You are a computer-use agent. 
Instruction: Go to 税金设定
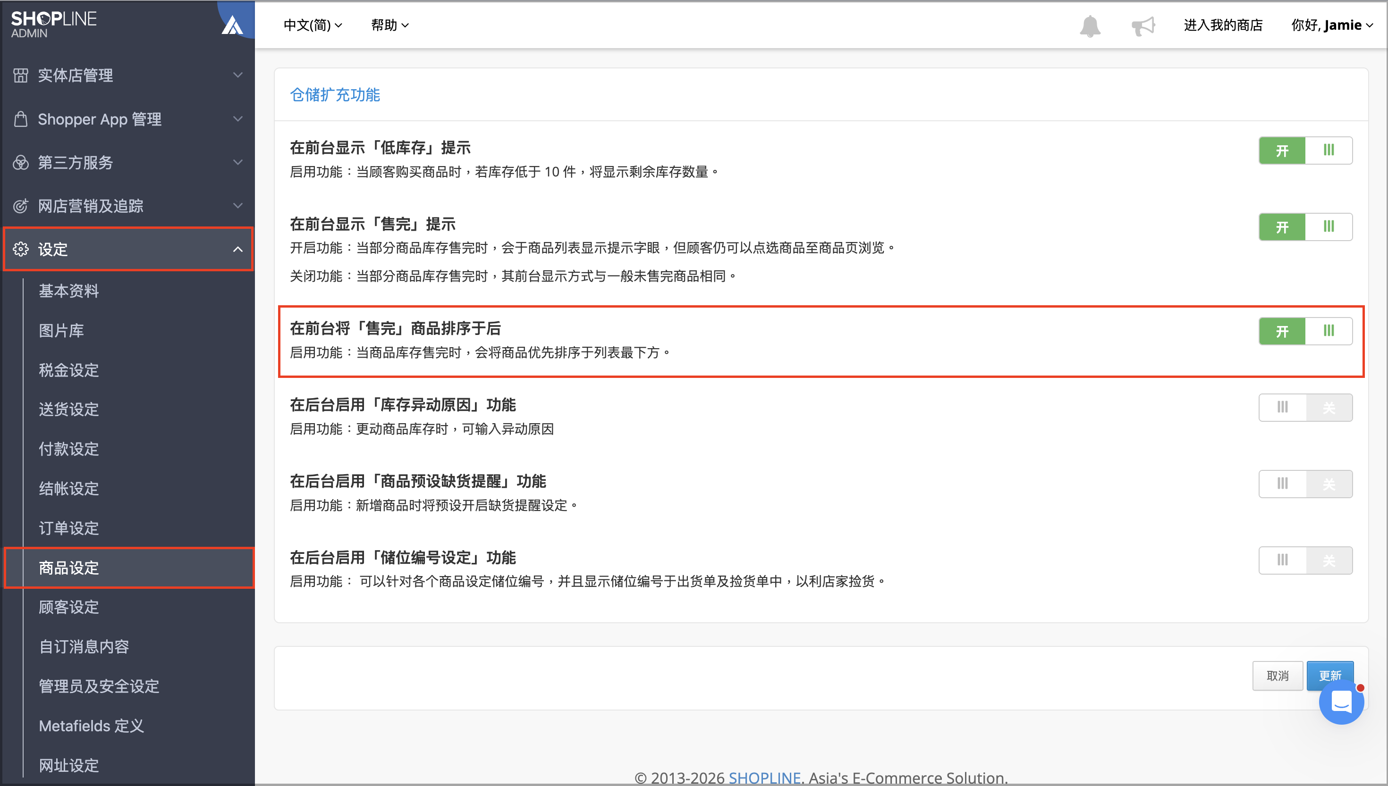(68, 370)
